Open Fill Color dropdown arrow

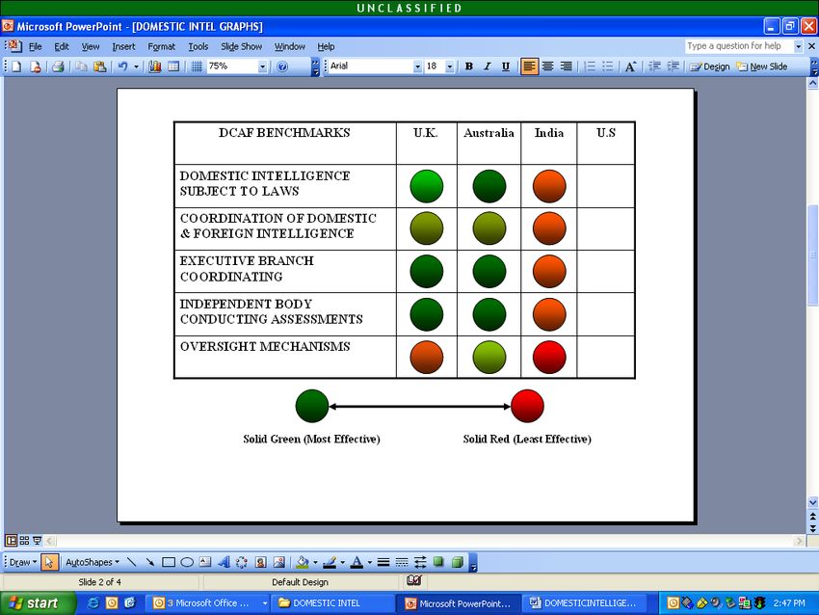coord(315,562)
